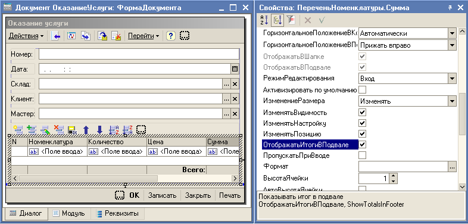Enable ПропускатьПриВводе checkbox

363,155
